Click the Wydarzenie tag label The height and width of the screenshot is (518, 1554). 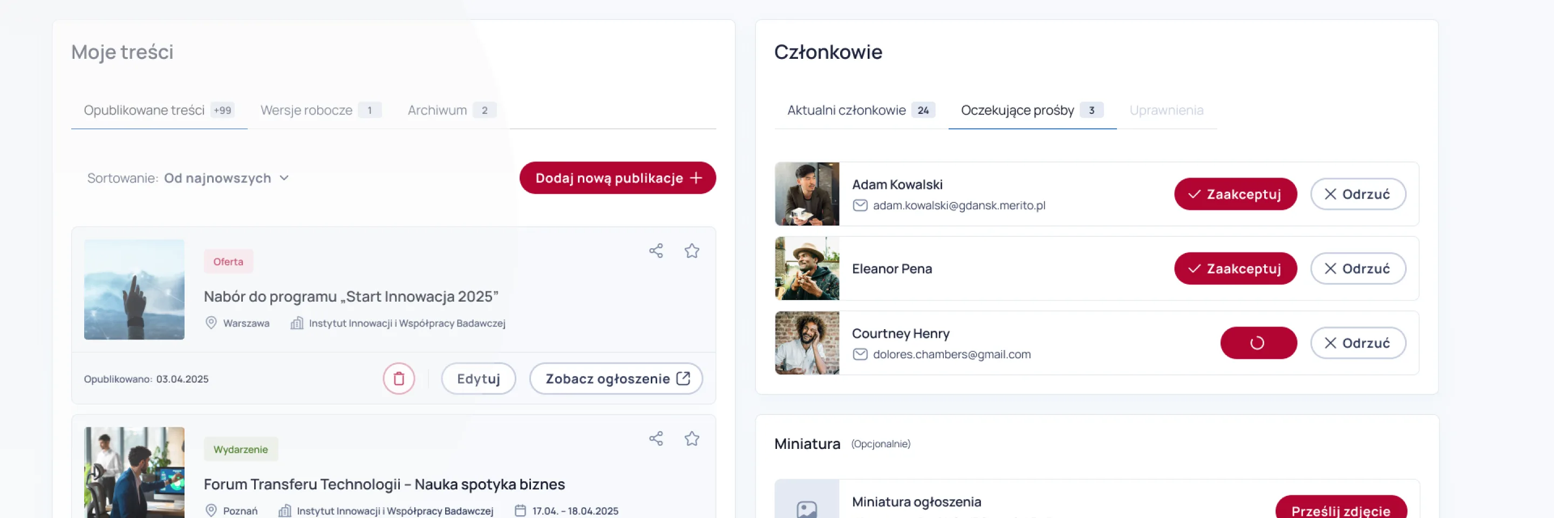240,449
